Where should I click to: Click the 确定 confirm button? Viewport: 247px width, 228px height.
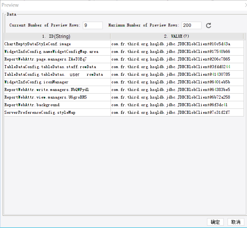(215, 222)
